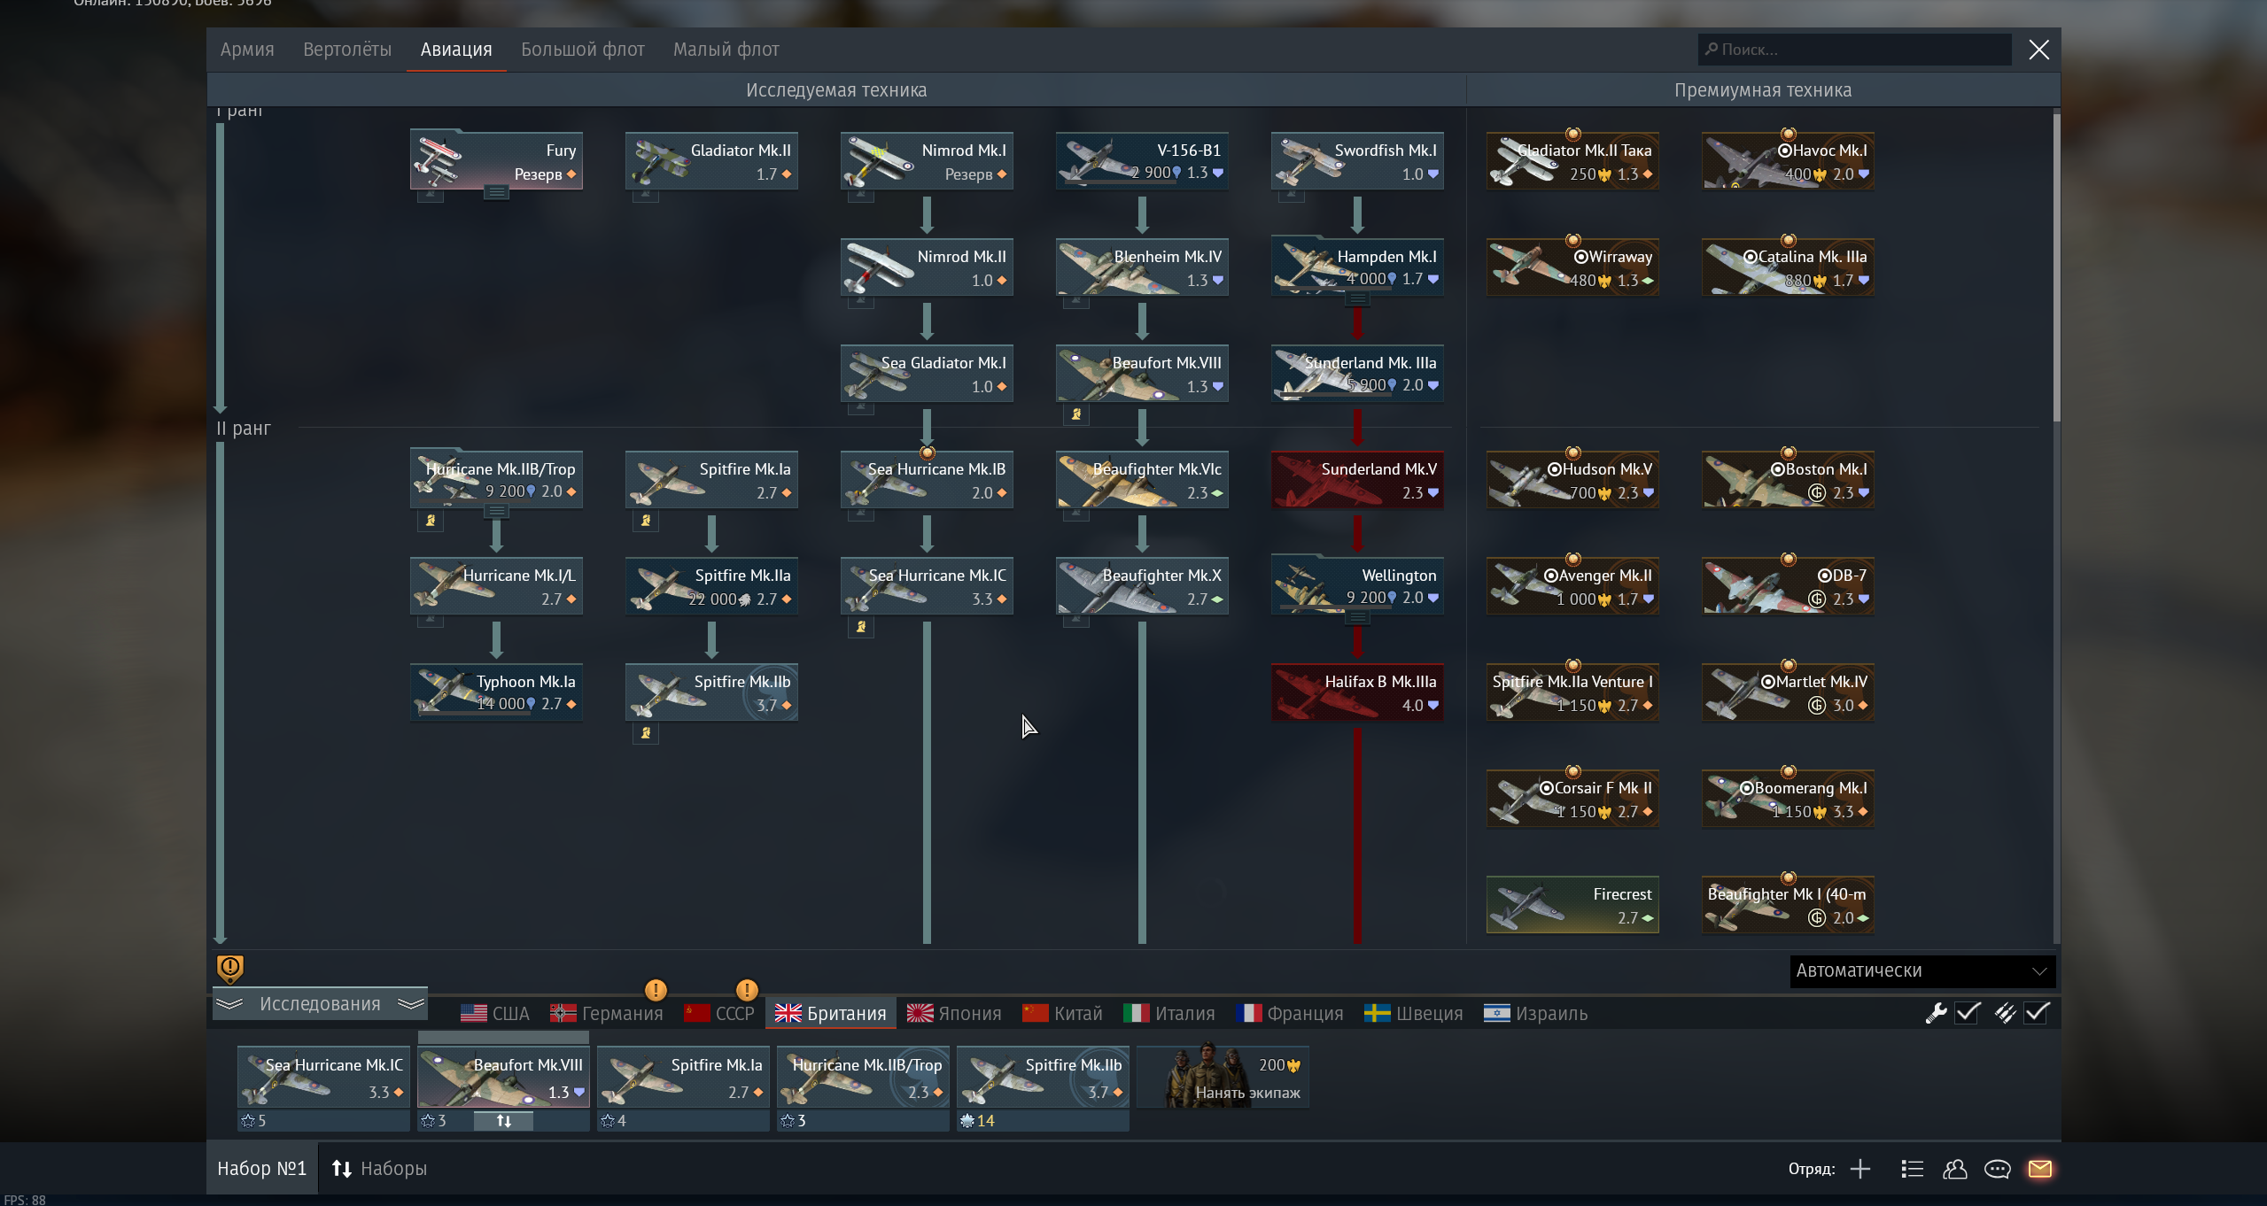
Task: Select the Swordfish Mk.I card
Action: coord(1357,160)
